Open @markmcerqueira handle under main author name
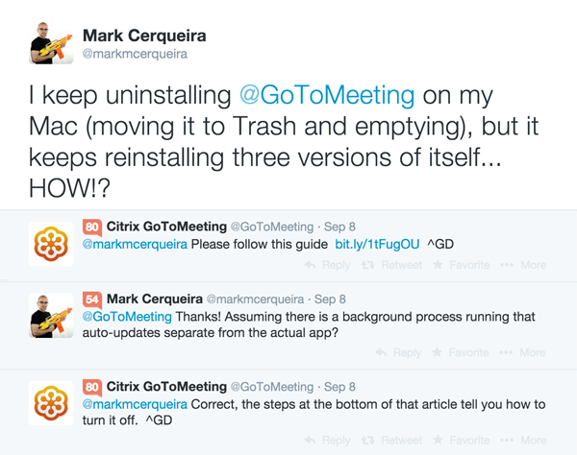Image resolution: width=577 pixels, height=455 pixels. pyautogui.click(x=135, y=54)
